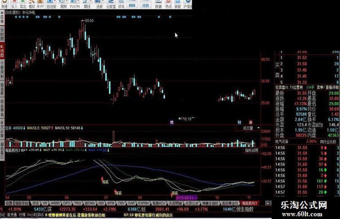Switch to the OBV indicator tab
The image size is (340, 219).
121,204
